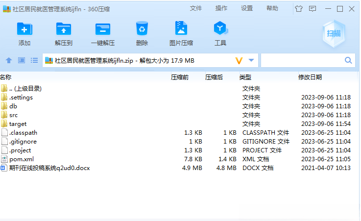
Task: Expand the path bar dropdown arrow
Action: (x=251, y=60)
